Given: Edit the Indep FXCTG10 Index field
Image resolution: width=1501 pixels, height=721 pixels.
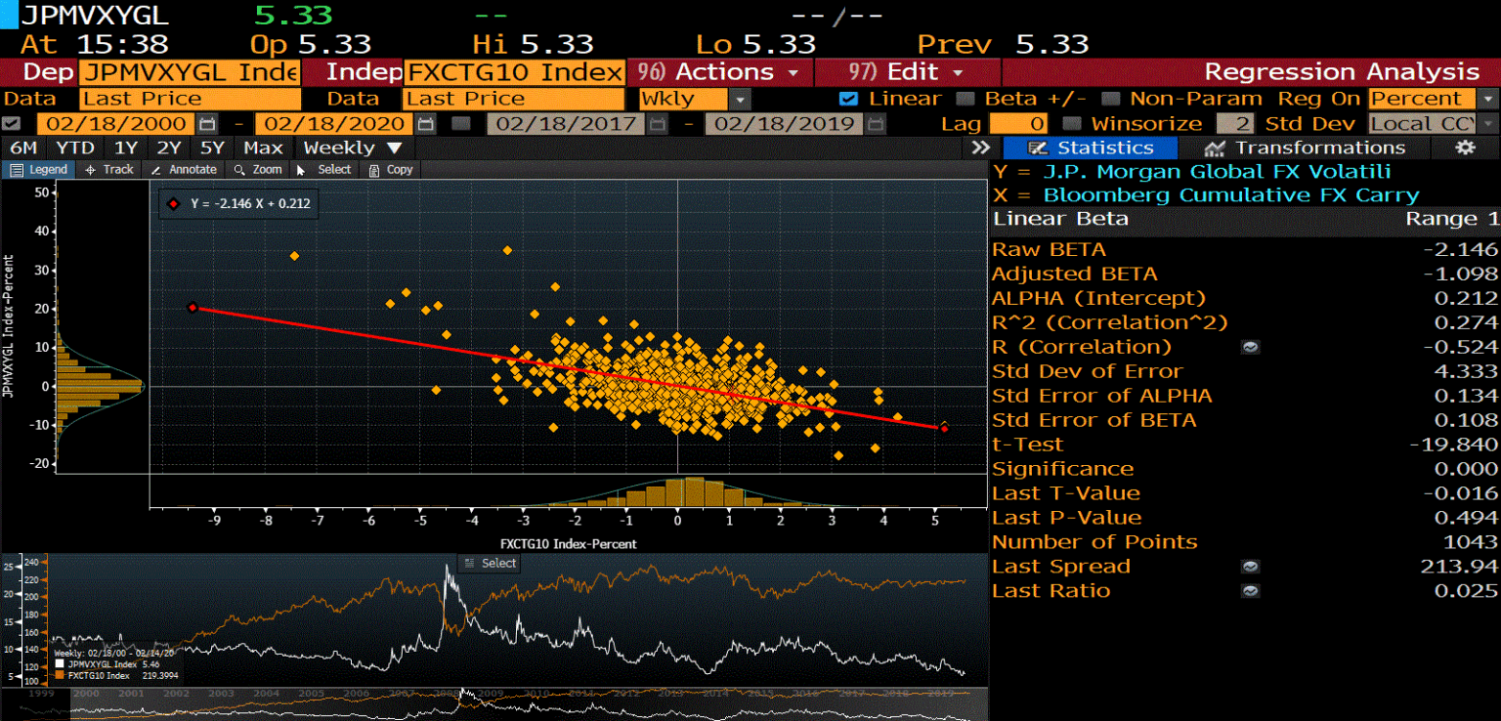Looking at the screenshot, I should pyautogui.click(x=514, y=72).
